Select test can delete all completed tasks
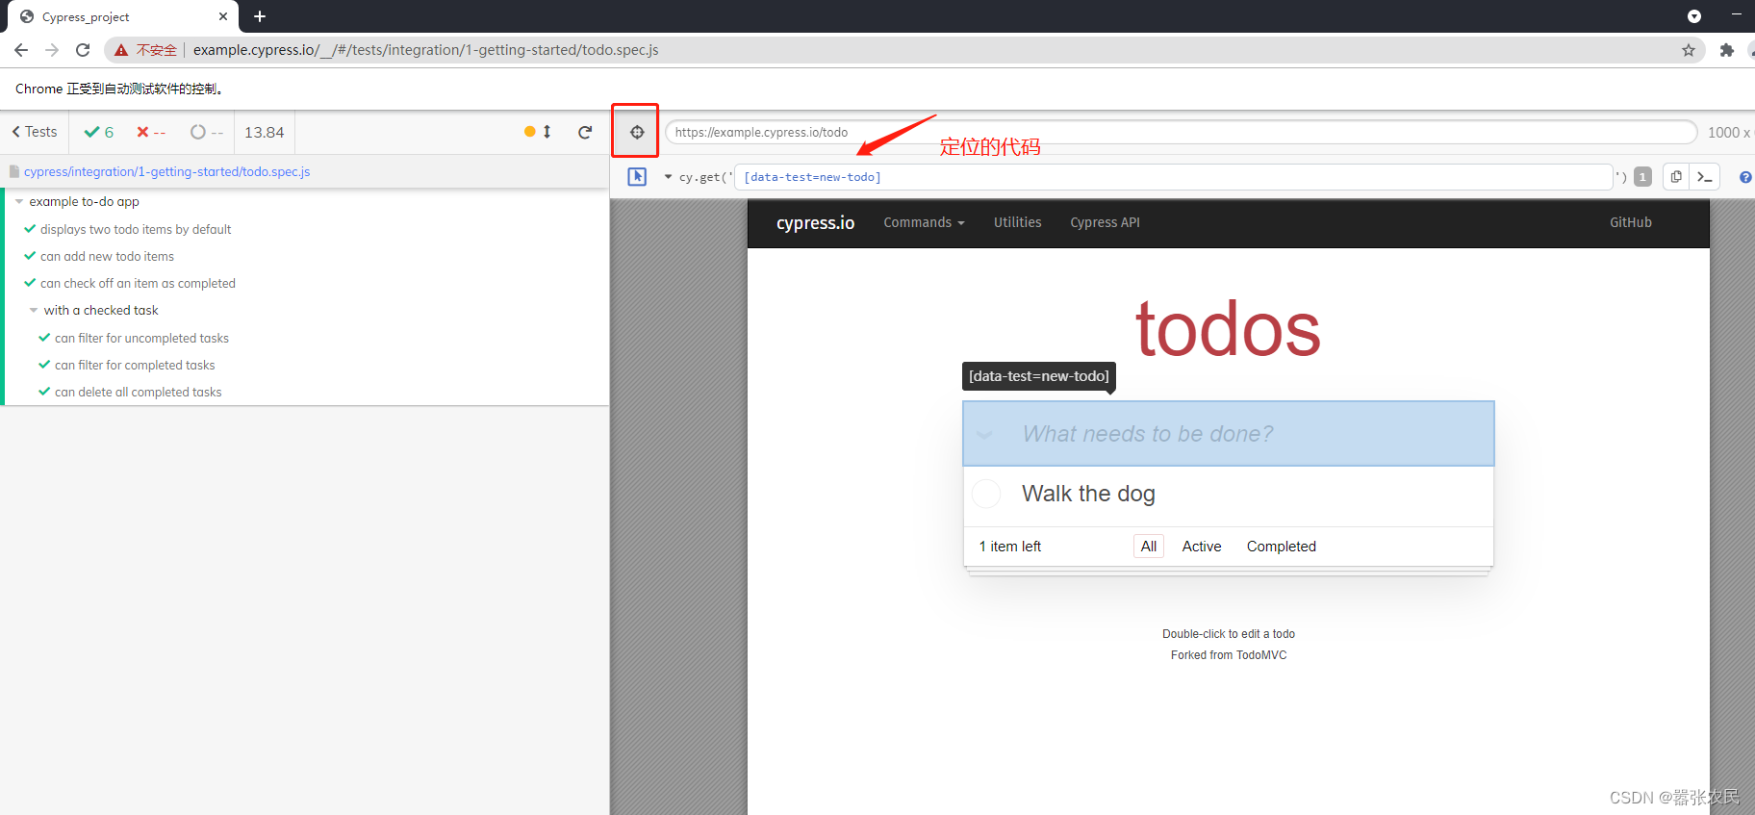The width and height of the screenshot is (1755, 815). tap(138, 392)
